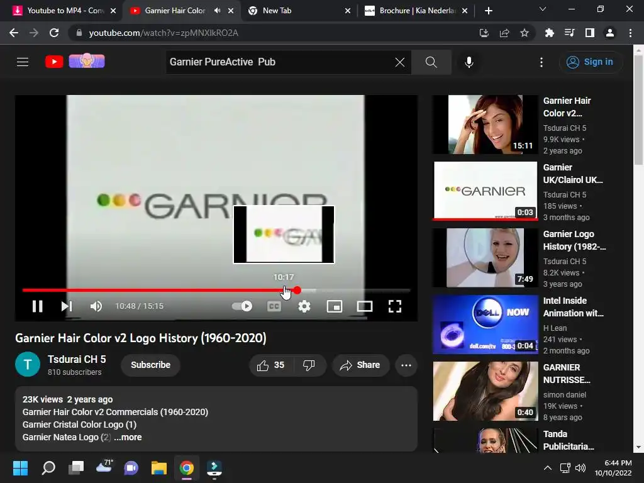Like the video with 35 likes

click(270, 365)
